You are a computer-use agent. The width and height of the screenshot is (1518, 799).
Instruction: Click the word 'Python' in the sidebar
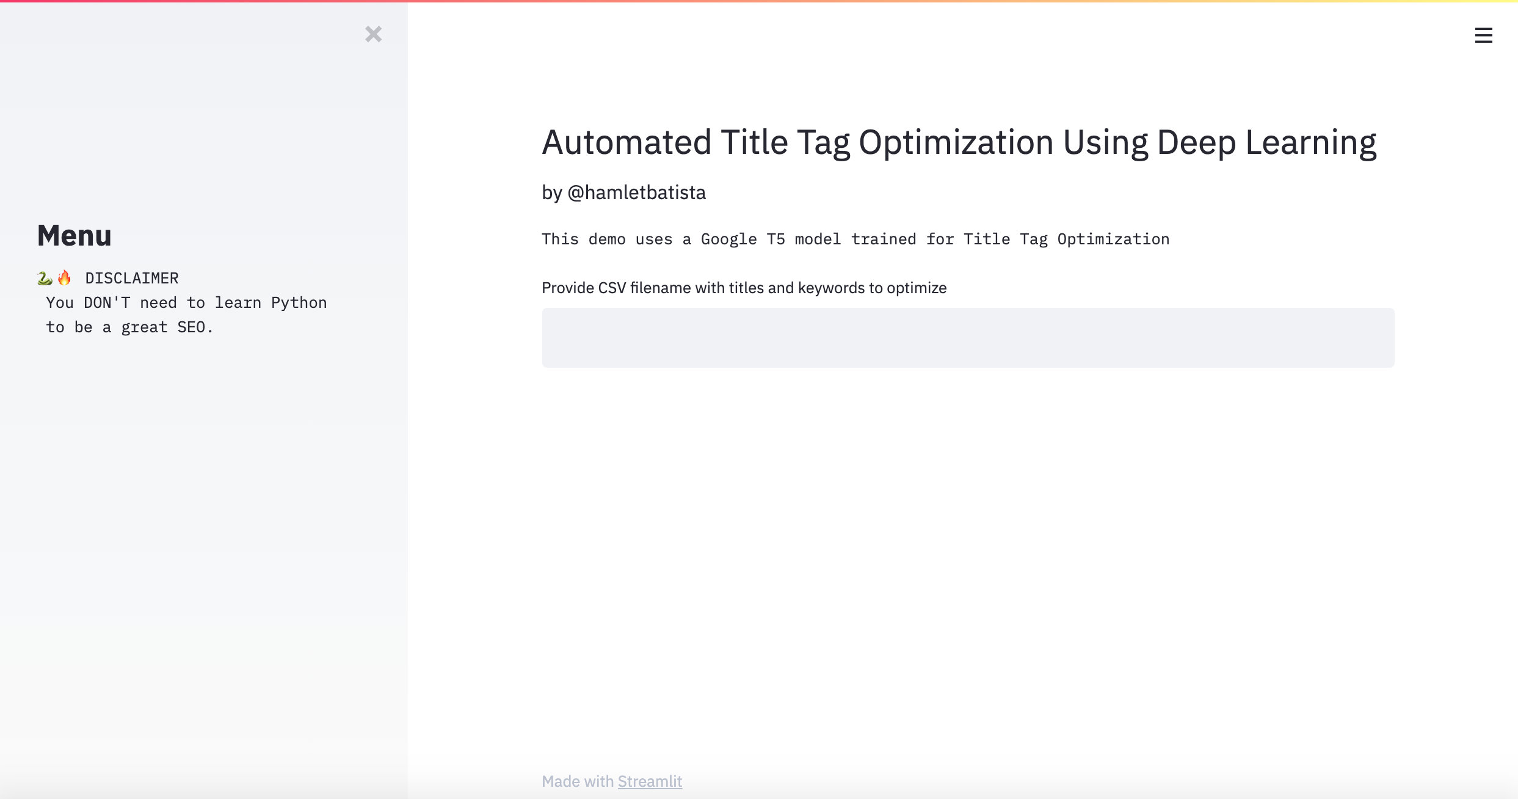(x=299, y=303)
